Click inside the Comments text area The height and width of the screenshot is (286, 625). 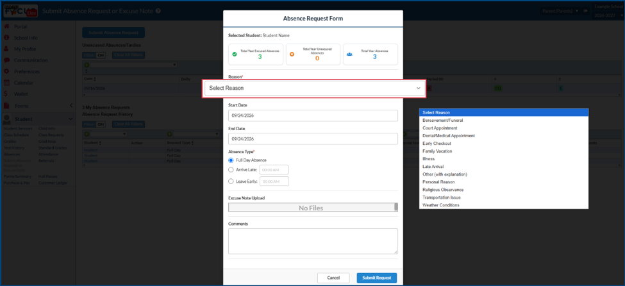(x=313, y=241)
